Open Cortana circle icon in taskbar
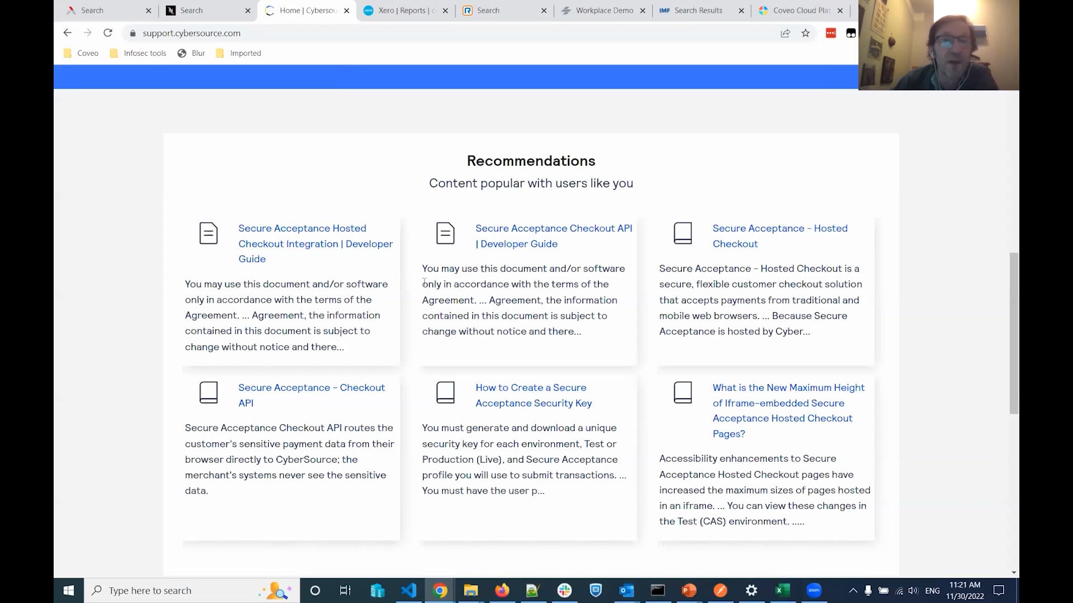The image size is (1073, 603). pyautogui.click(x=315, y=590)
